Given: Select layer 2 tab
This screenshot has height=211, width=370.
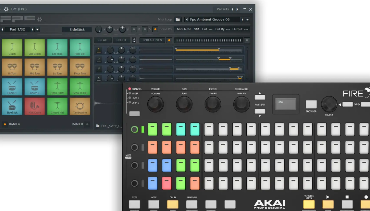Looking at the screenshot, I should [99, 59].
